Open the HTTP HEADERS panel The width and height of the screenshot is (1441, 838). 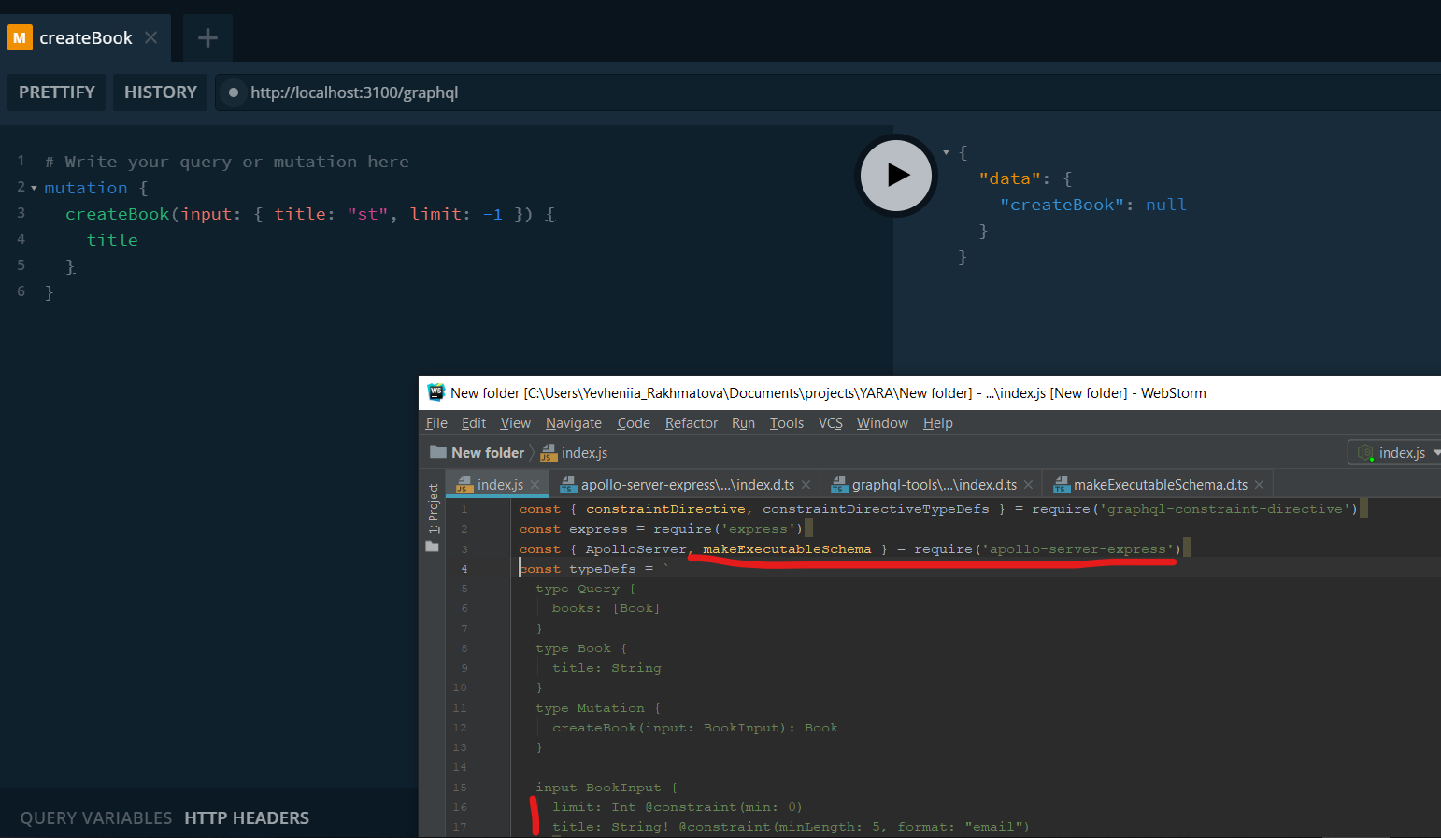click(x=247, y=817)
